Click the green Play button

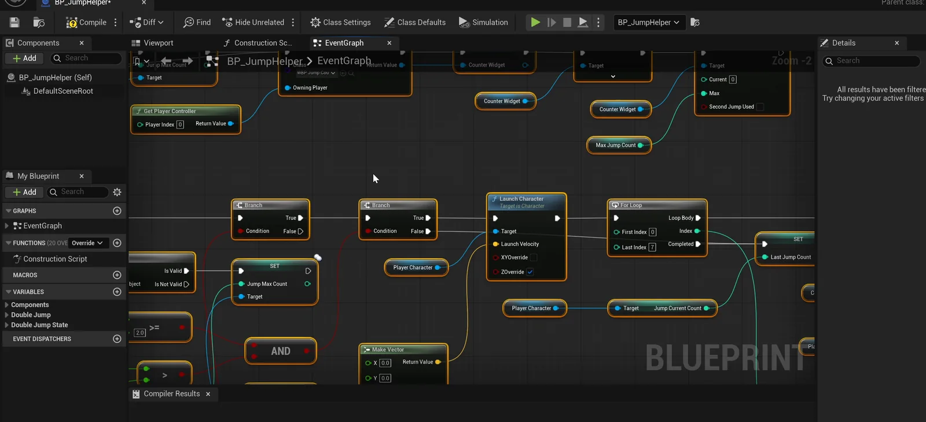(x=535, y=23)
